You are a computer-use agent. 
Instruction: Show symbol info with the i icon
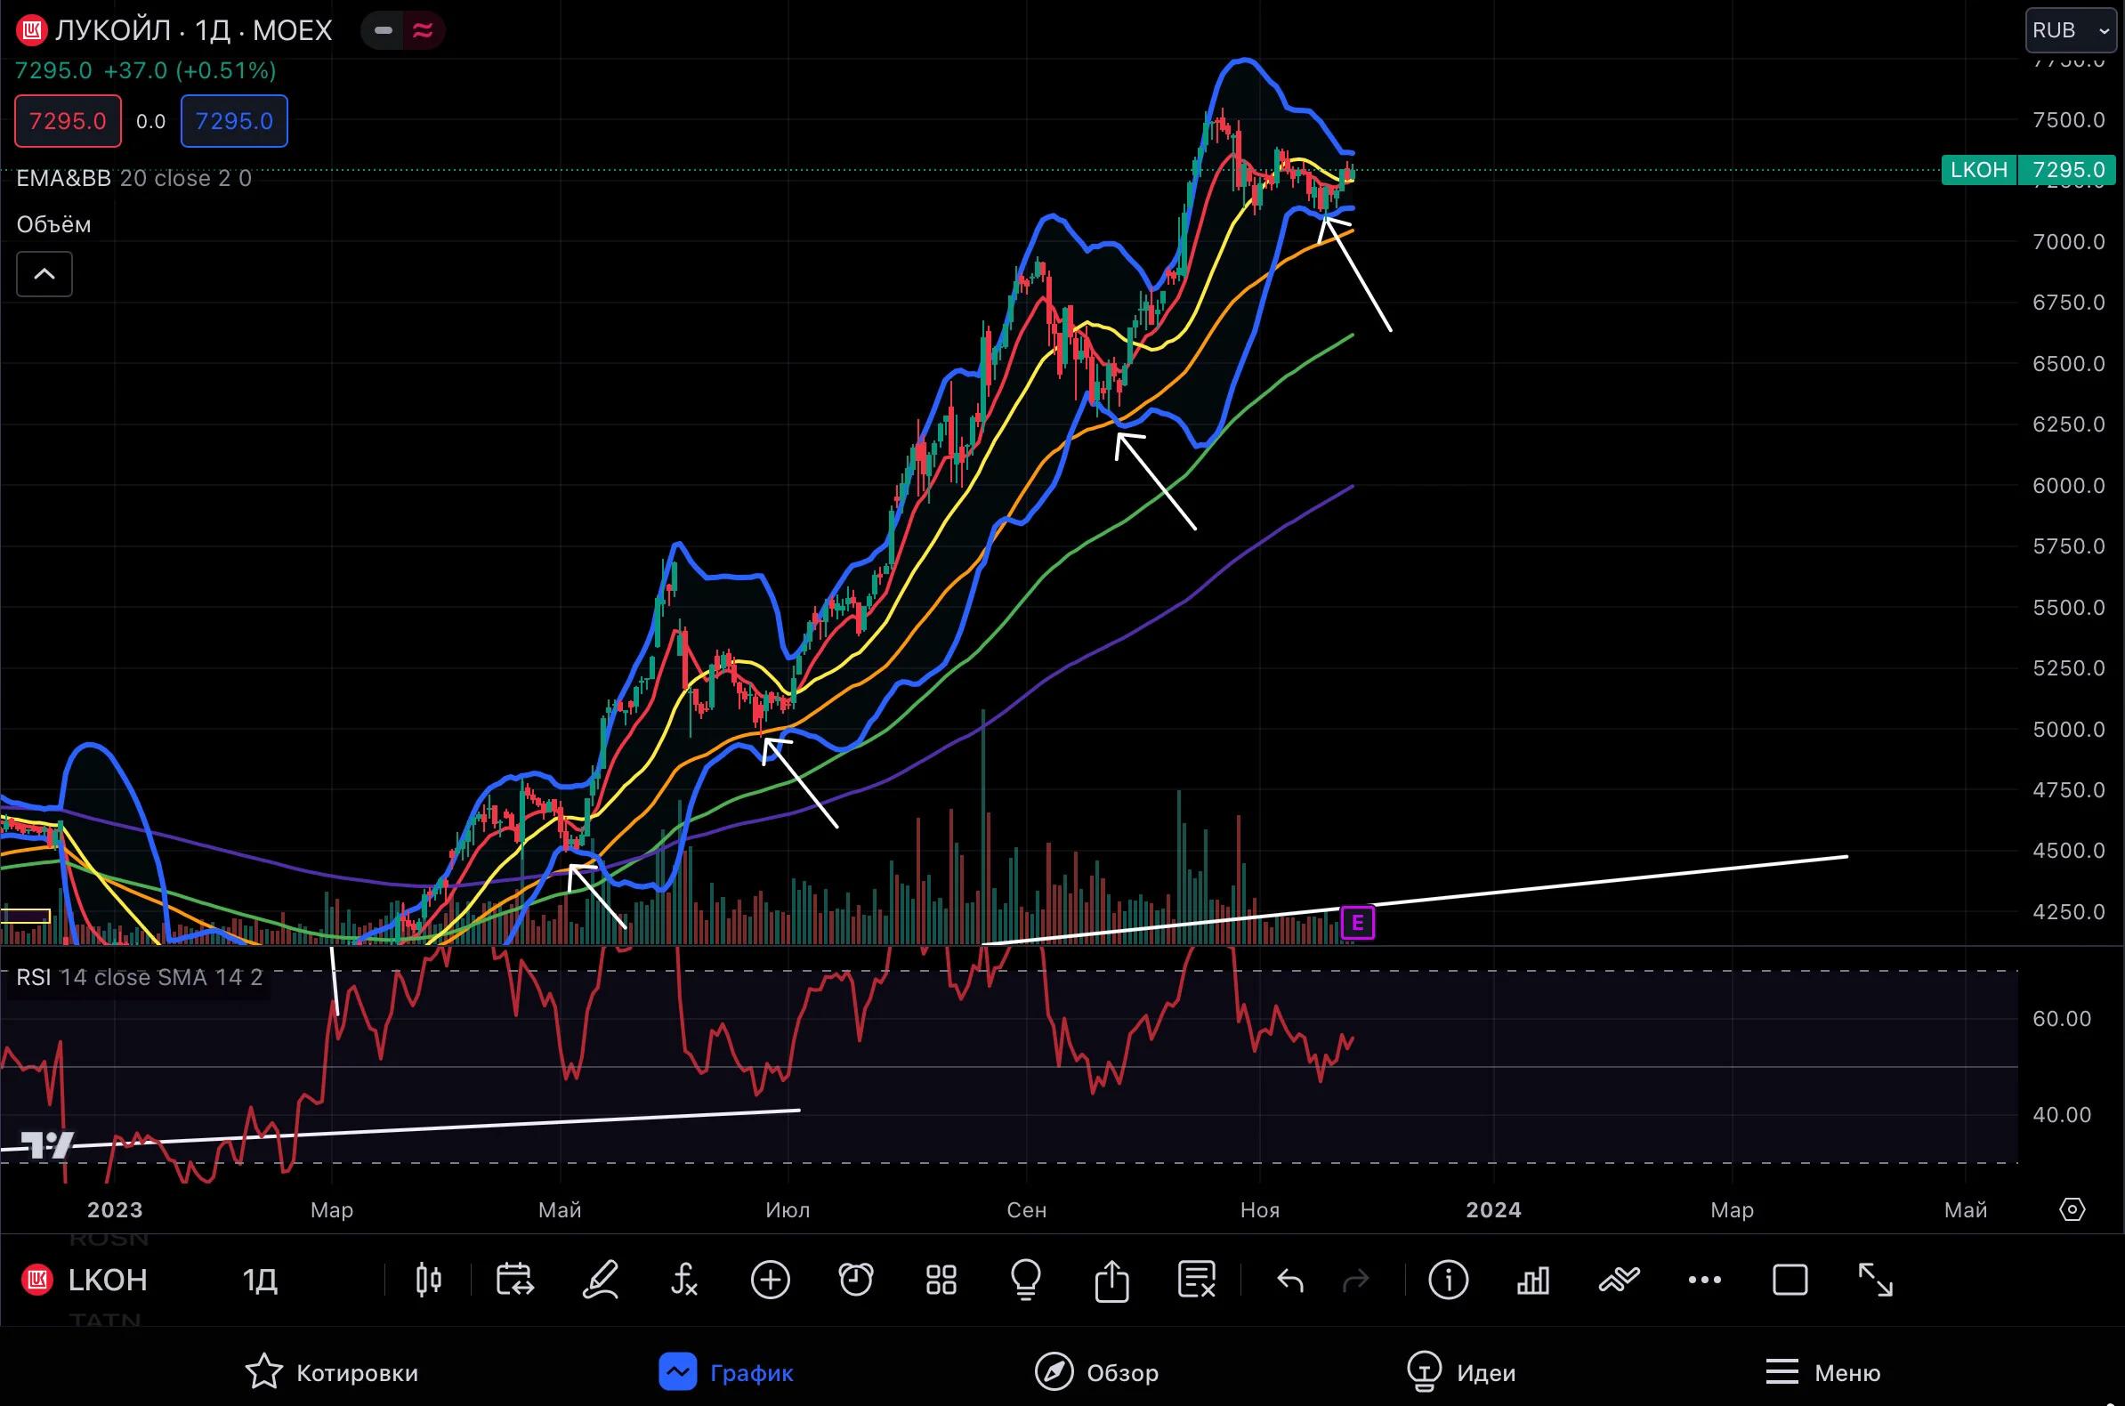pyautogui.click(x=1449, y=1280)
